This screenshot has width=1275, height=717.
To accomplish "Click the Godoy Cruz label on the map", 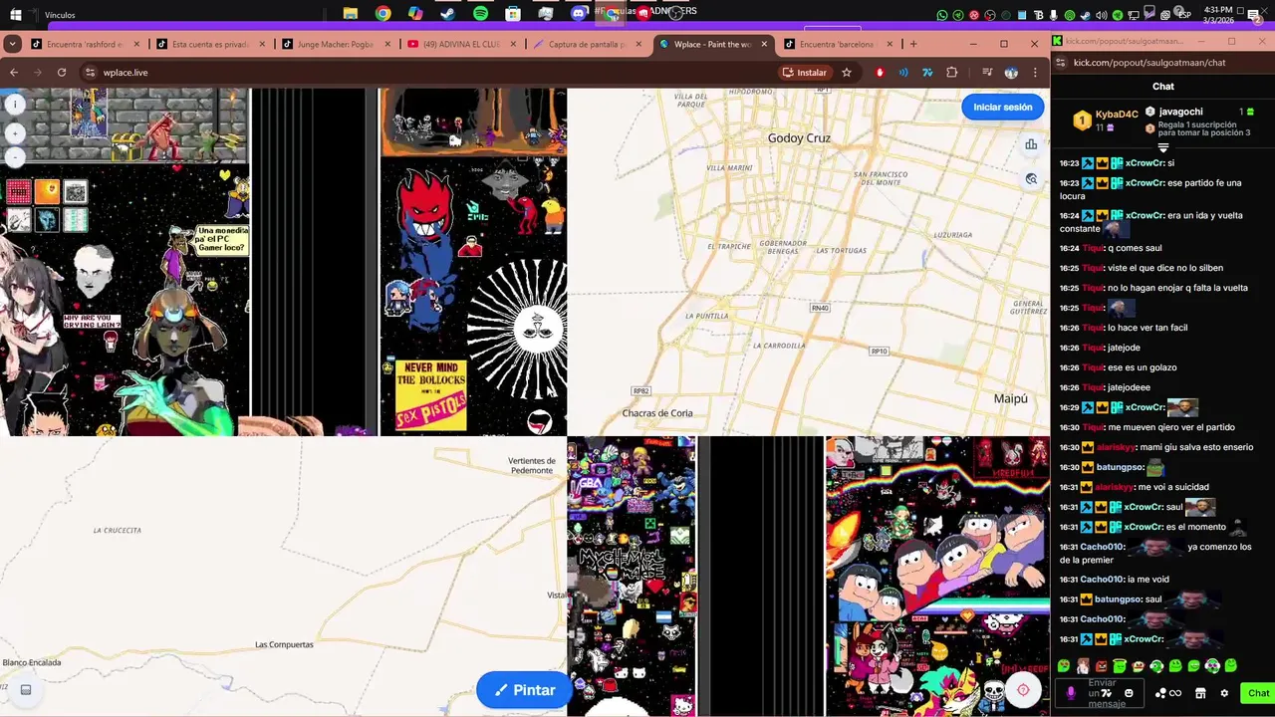I will pyautogui.click(x=799, y=138).
